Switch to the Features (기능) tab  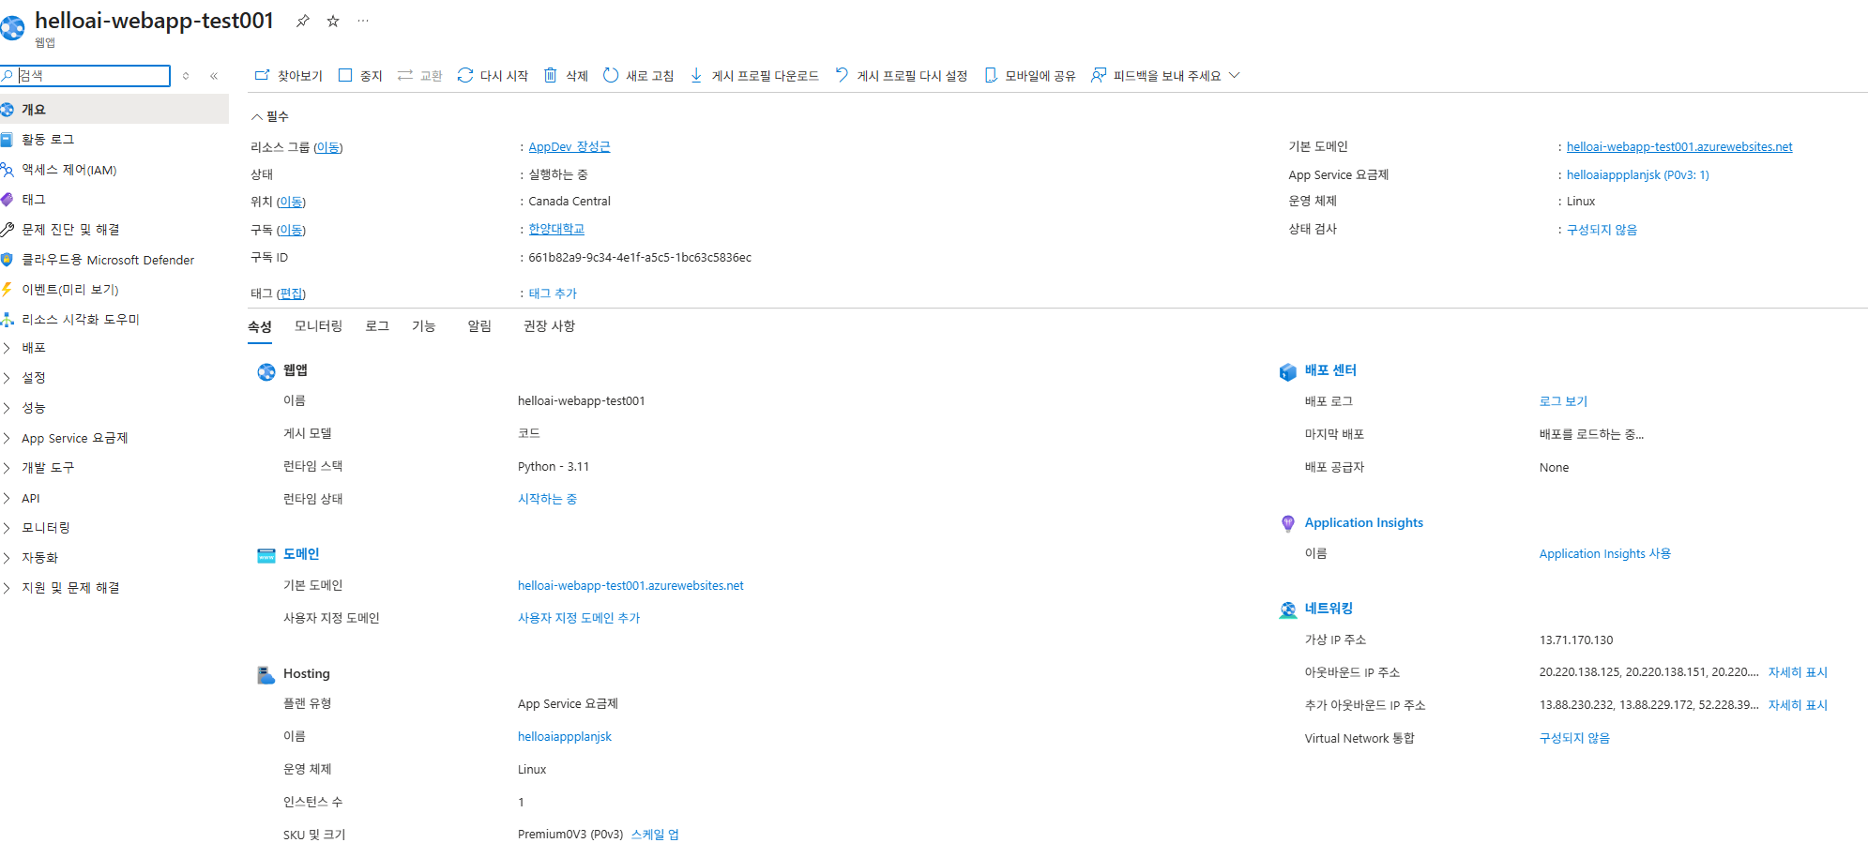tap(424, 326)
